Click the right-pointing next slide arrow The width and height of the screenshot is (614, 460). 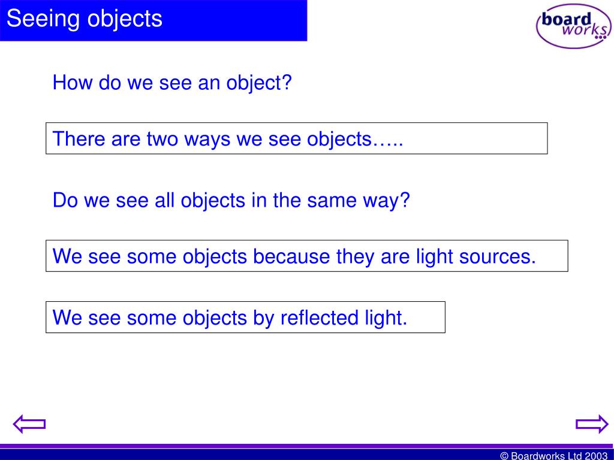[592, 424]
